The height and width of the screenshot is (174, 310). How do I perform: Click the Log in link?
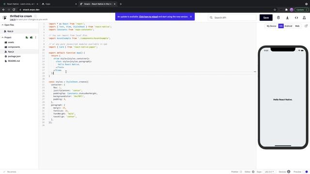13,19
